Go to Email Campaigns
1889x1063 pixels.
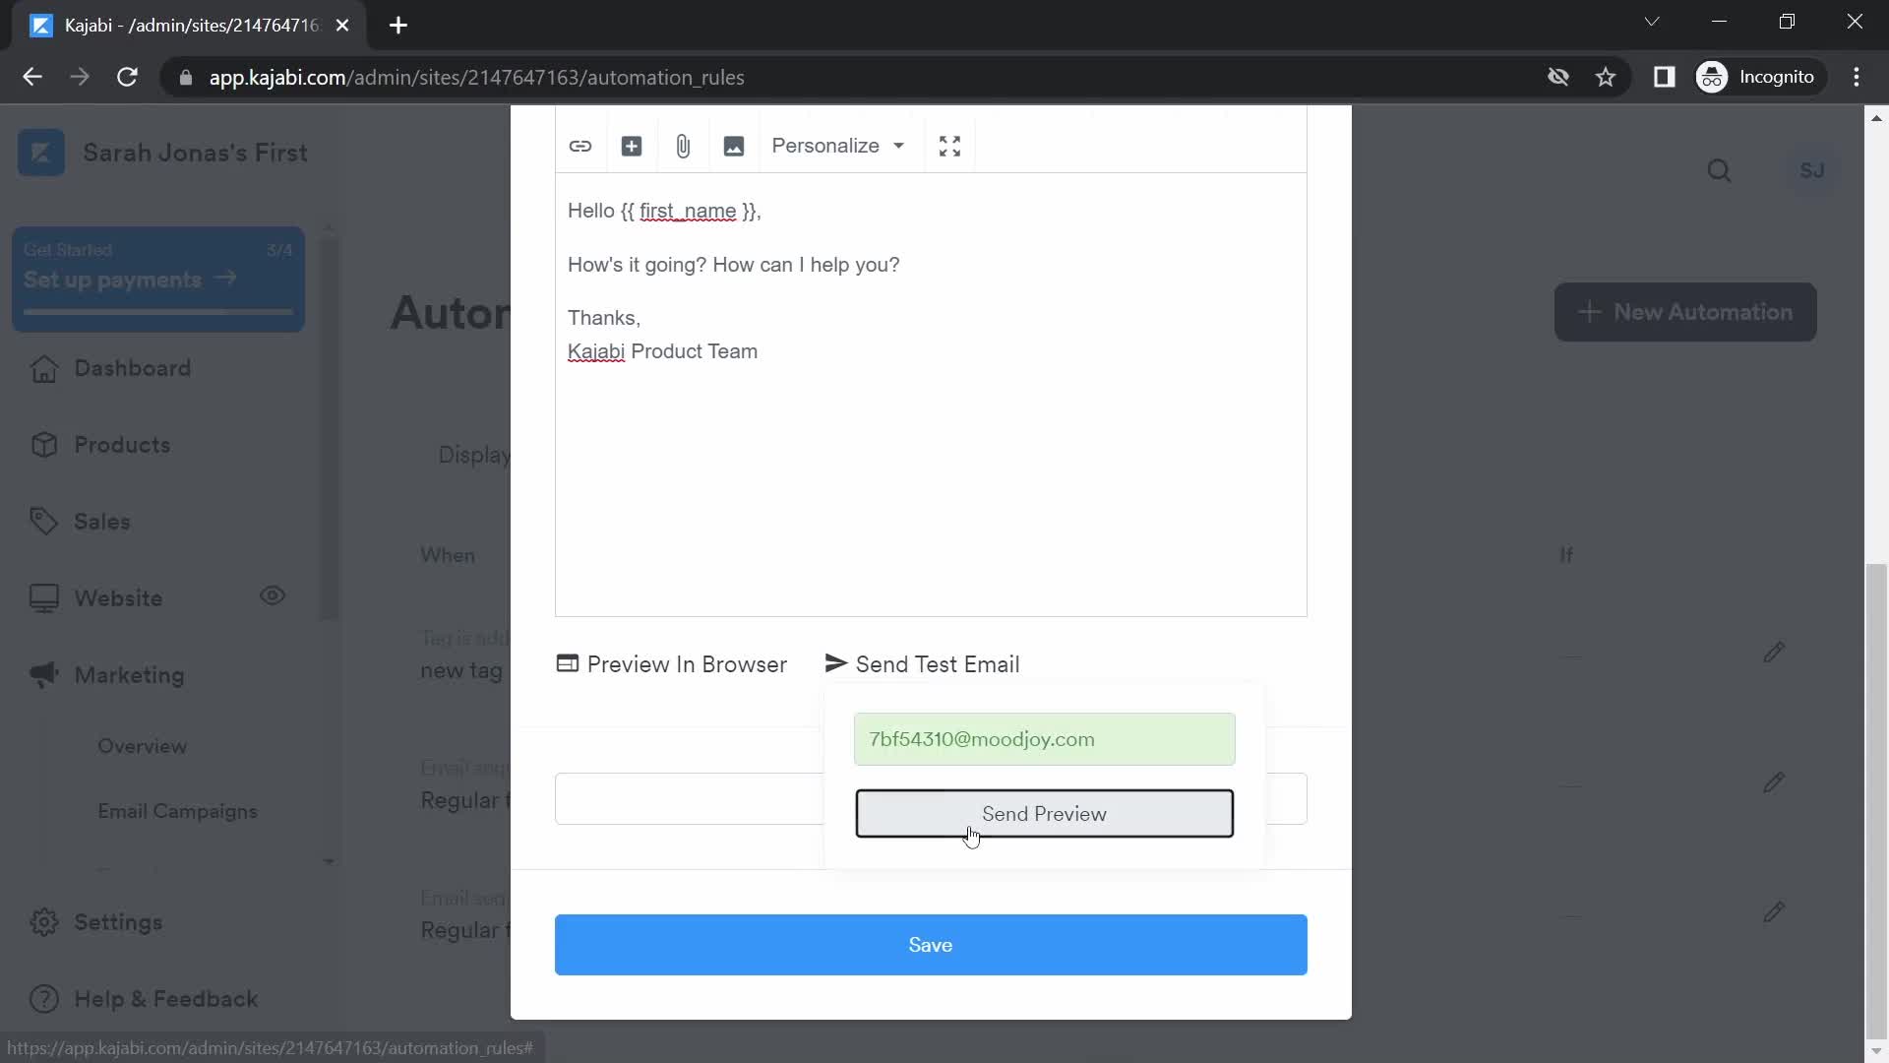(177, 811)
